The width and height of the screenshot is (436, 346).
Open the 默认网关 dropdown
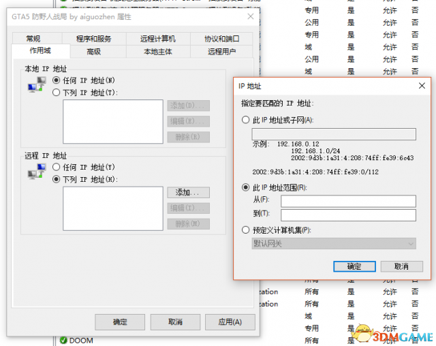pyautogui.click(x=334, y=244)
